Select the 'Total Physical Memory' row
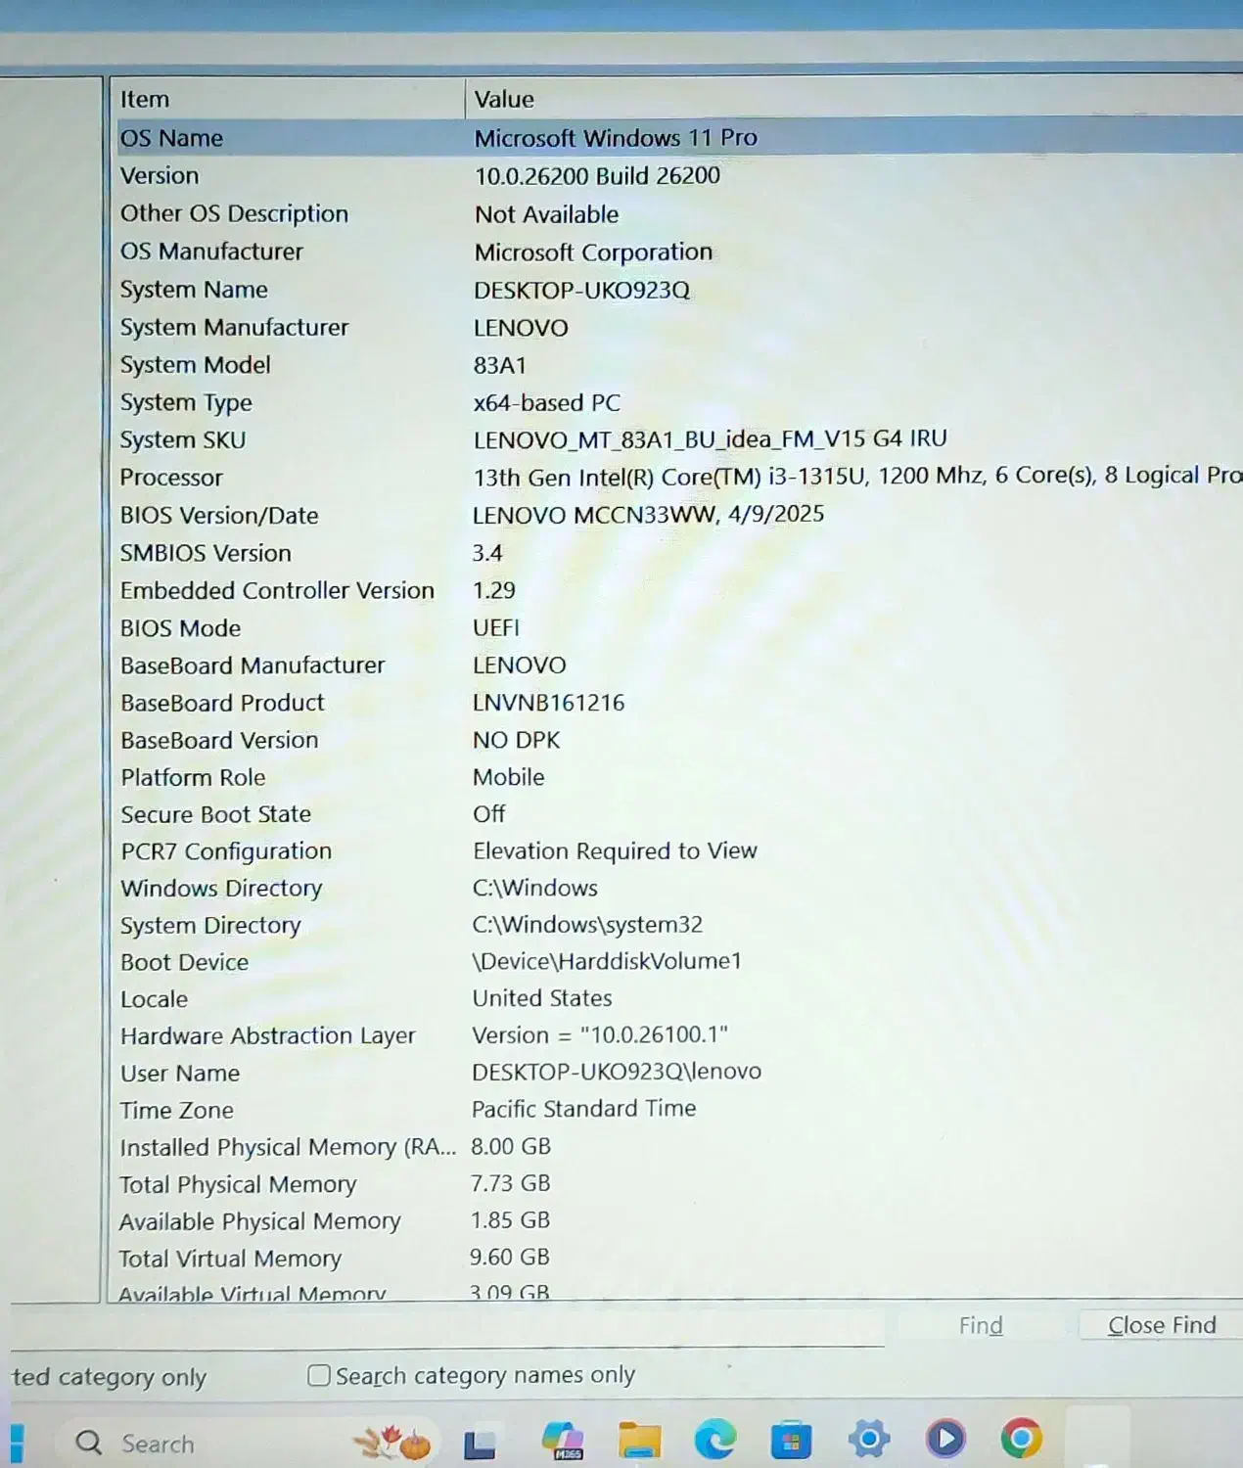This screenshot has height=1468, width=1243. [x=680, y=1184]
